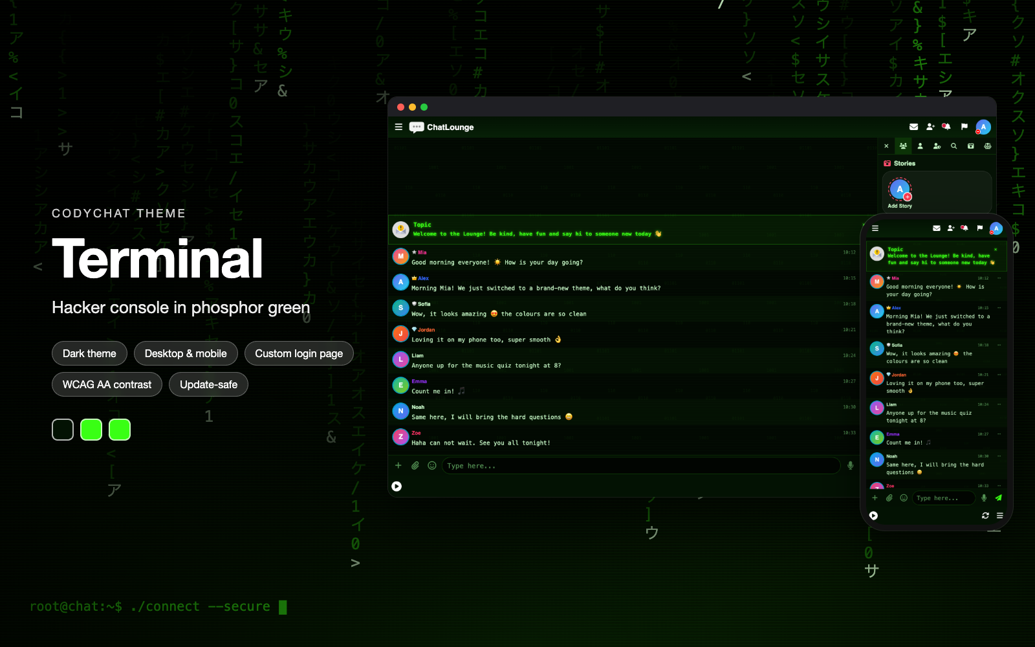Open options dots on Liam's mobile message

click(x=999, y=404)
